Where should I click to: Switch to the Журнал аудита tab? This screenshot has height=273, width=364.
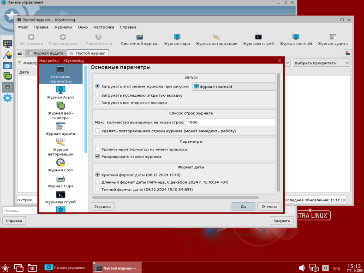(46, 53)
